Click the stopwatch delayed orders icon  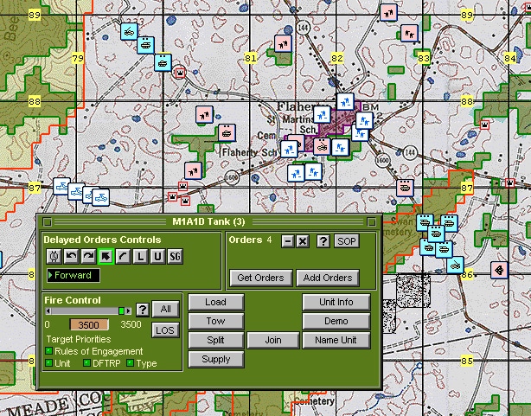54,256
